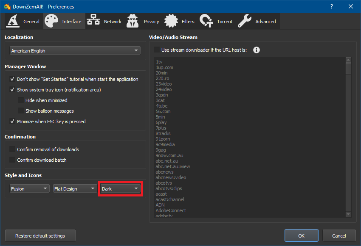Image resolution: width=361 pixels, height=246 pixels.
Task: Uncheck Don't show Get Started tutorial
Action: [x=12, y=79]
